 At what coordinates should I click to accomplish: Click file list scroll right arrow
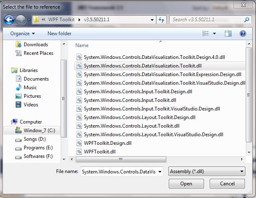coord(242,159)
